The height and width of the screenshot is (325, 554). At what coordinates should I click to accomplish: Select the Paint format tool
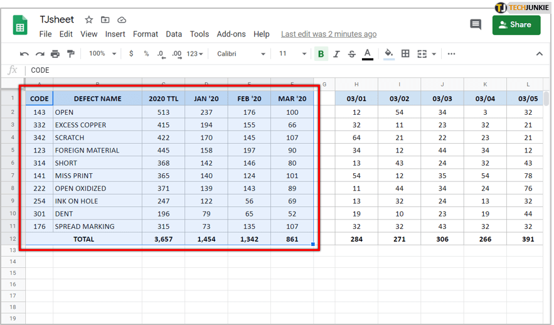coord(70,54)
